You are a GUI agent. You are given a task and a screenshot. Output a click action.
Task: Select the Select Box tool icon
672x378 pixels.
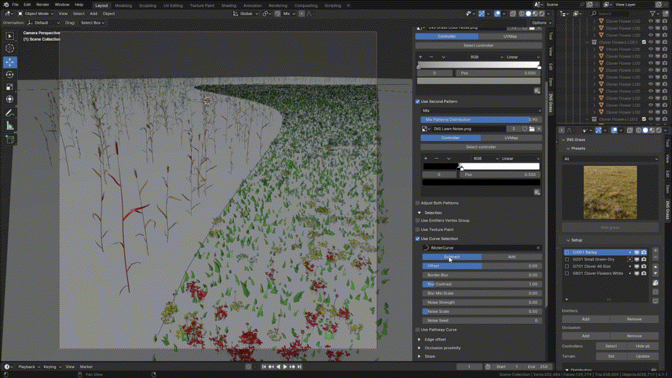coord(10,36)
